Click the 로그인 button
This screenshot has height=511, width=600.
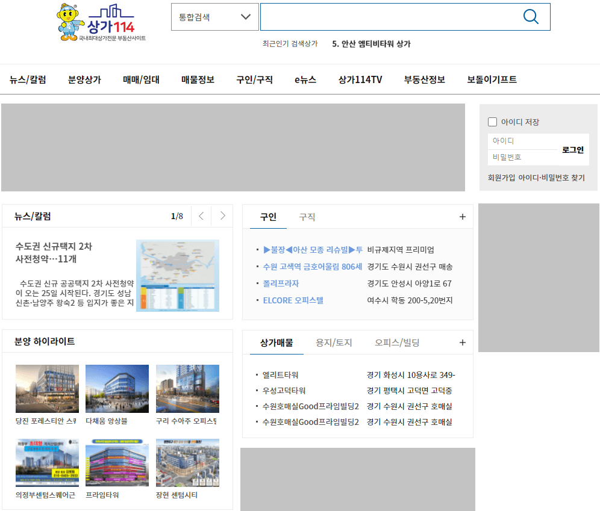[x=574, y=149]
